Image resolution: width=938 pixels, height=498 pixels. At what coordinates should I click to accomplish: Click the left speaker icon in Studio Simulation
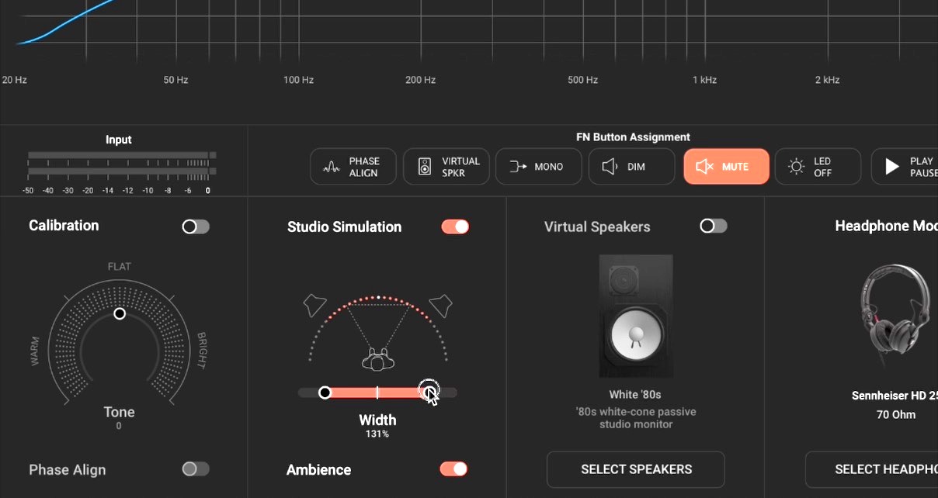pyautogui.click(x=314, y=305)
